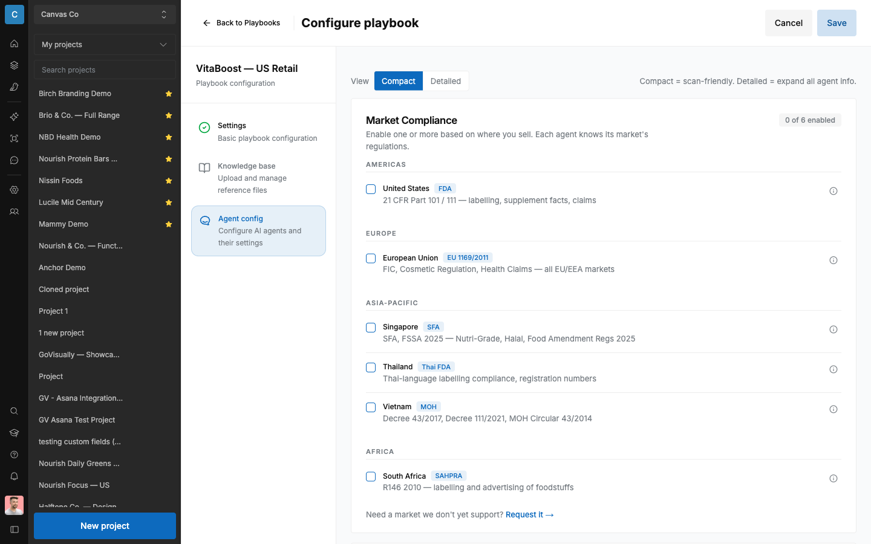Toggle the sidebar collapse icon at bottom

tap(14, 529)
